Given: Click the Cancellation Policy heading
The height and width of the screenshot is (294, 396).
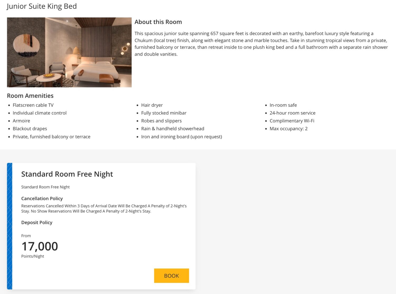Looking at the screenshot, I should tap(42, 198).
